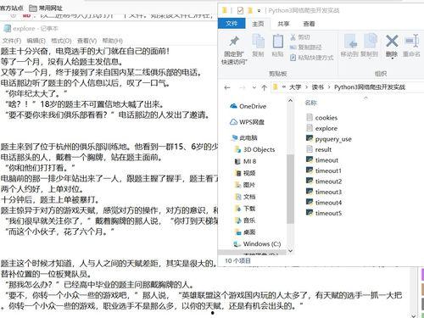Select the MI 8 device

pos(245,161)
